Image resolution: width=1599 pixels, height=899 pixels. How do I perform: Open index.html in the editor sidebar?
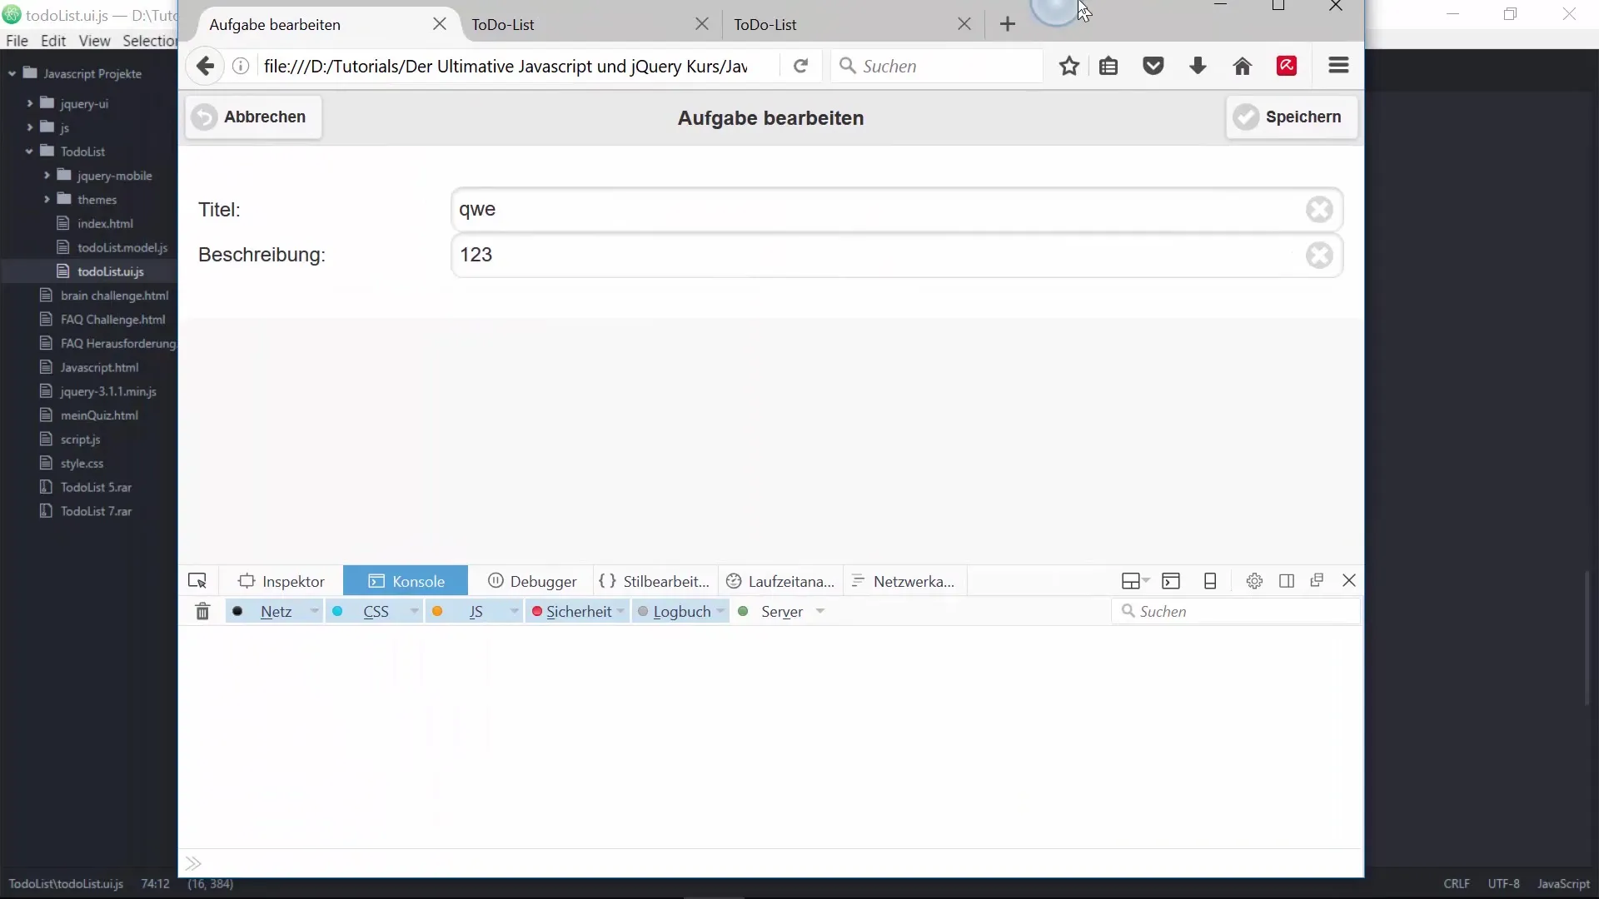[x=105, y=223]
